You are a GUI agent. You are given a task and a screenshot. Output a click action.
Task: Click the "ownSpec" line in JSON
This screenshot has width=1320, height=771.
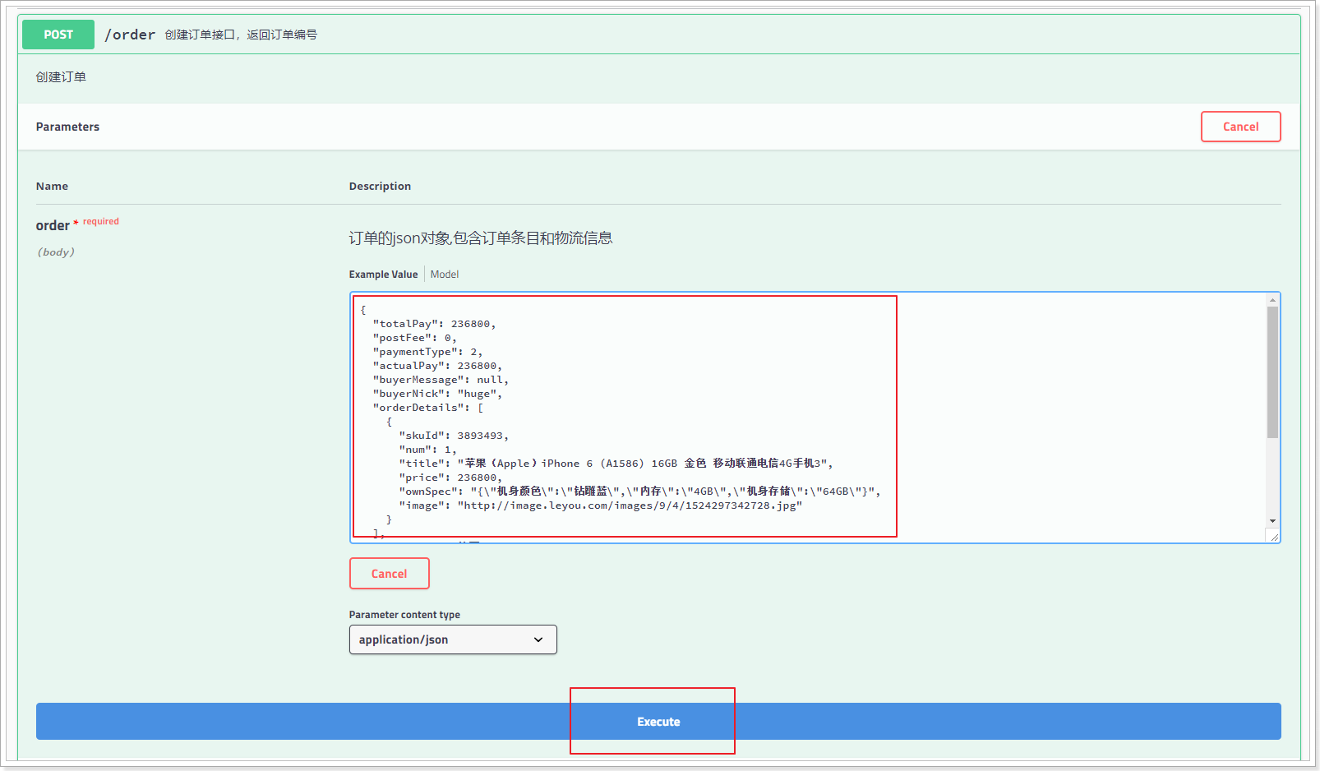pos(639,492)
